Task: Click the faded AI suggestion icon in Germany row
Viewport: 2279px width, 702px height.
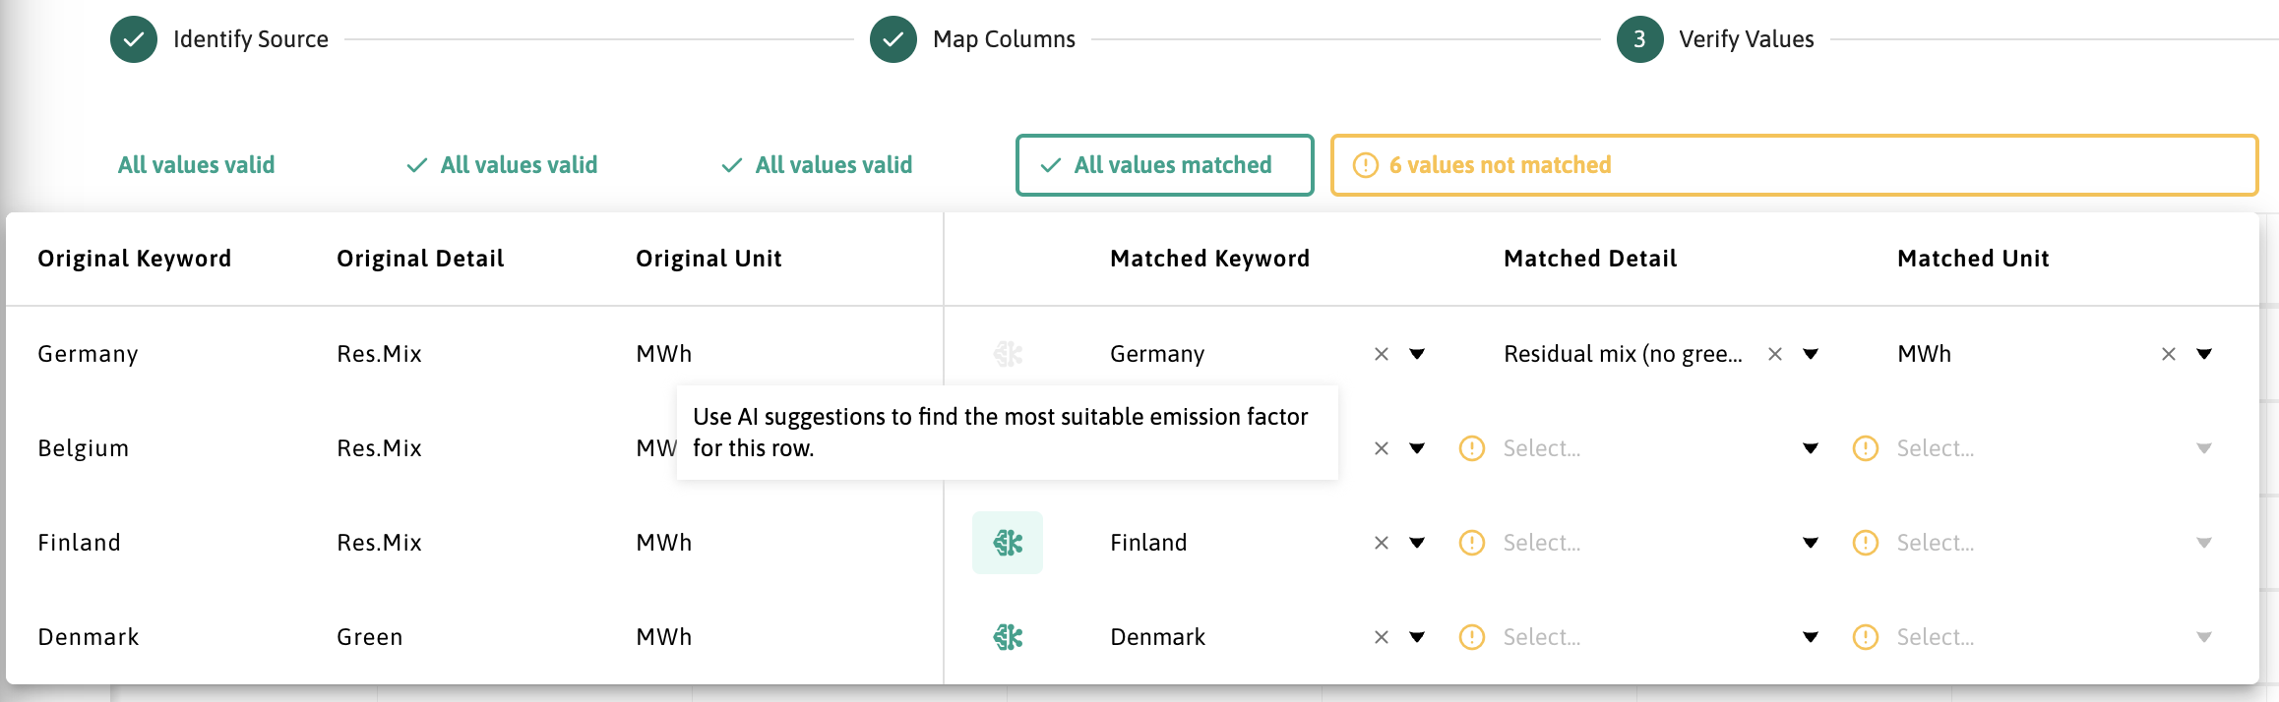Action: pyautogui.click(x=1008, y=354)
